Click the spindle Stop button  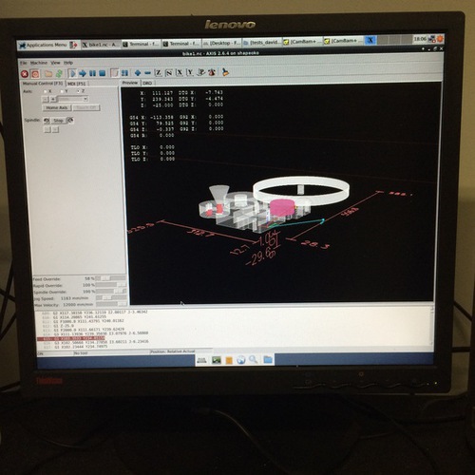pos(58,121)
